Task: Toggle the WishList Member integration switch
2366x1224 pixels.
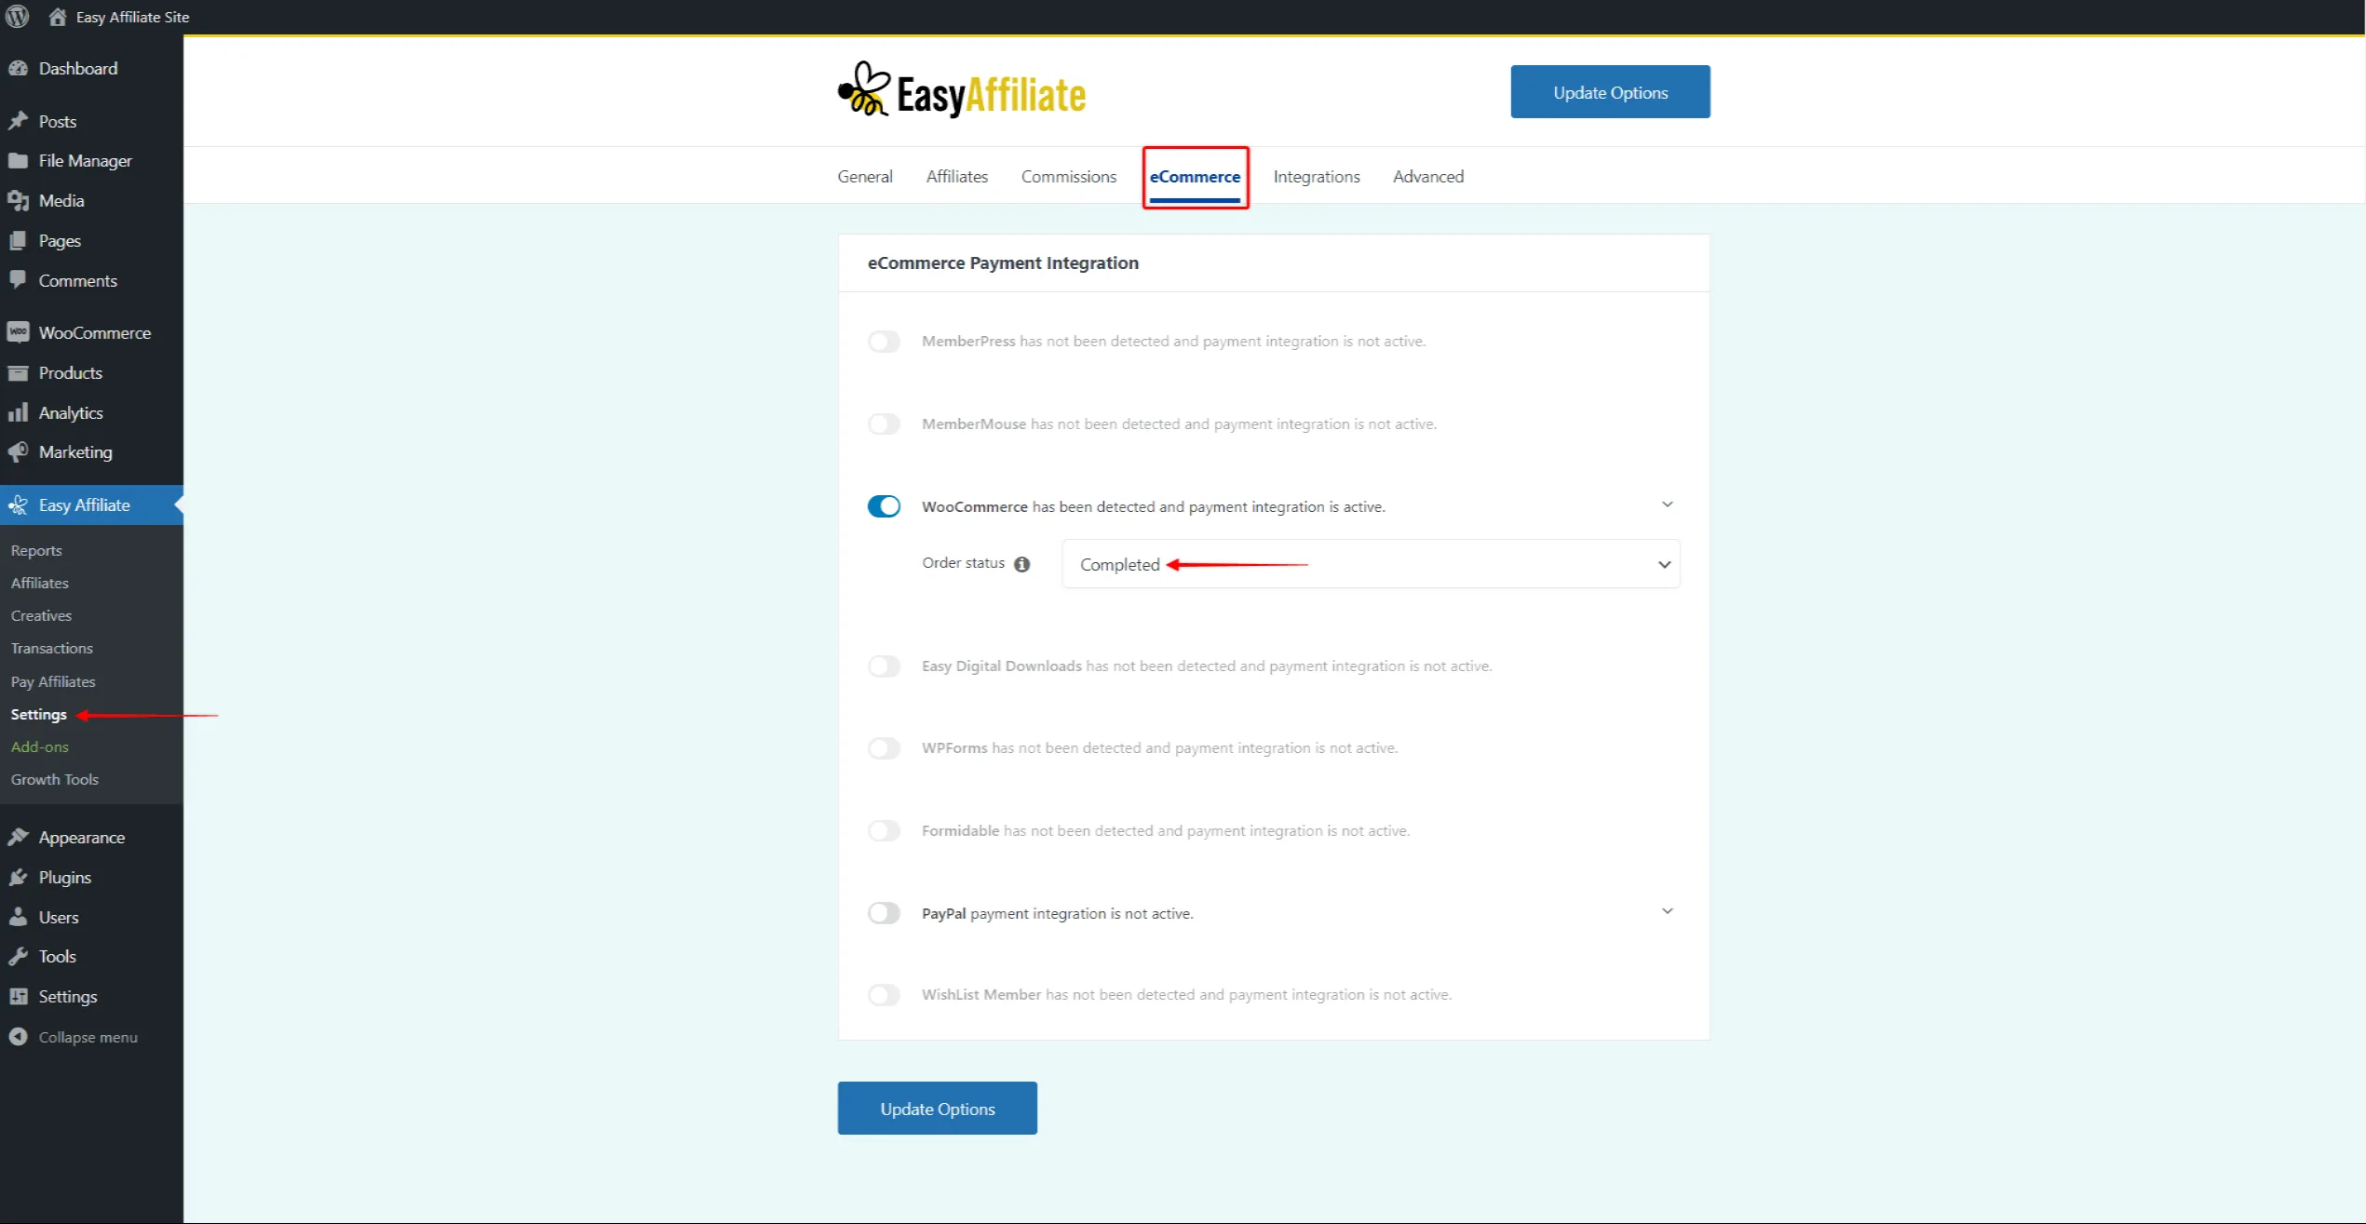Action: click(884, 995)
